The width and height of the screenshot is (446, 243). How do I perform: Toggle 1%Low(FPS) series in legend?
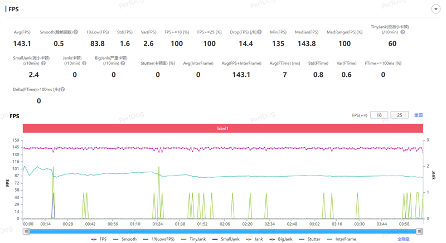[x=158, y=239]
